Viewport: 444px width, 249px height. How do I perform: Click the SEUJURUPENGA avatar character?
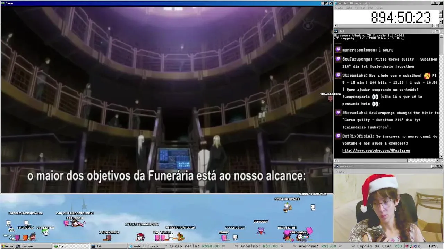click(287, 207)
